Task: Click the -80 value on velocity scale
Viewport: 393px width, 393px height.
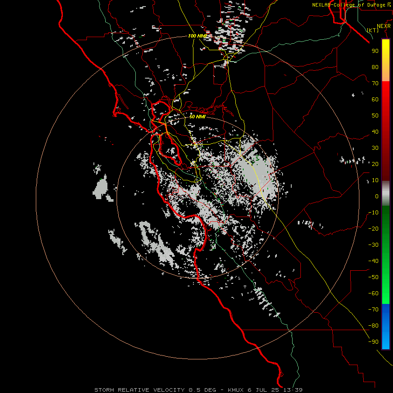Action: (373, 326)
